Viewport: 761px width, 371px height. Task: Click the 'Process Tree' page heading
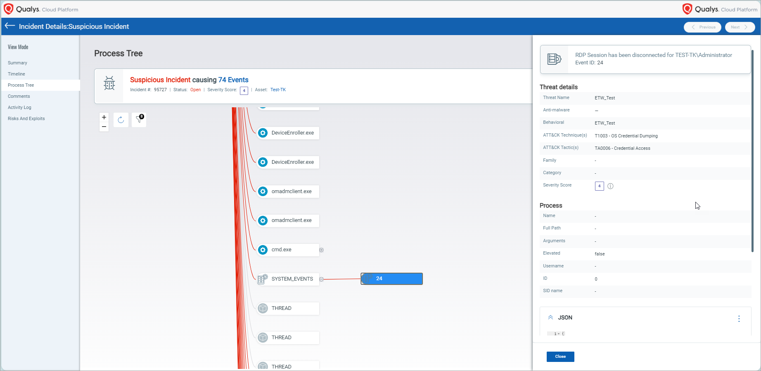click(119, 53)
